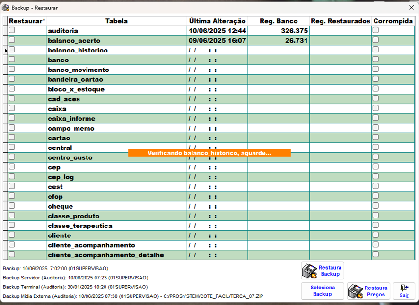Check Restaurar box for cliente

[12, 235]
